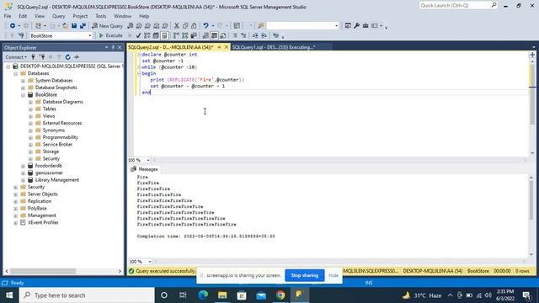Toggle Results to Text icon
Image resolution: width=539 pixels, height=303 pixels.
pos(205,35)
